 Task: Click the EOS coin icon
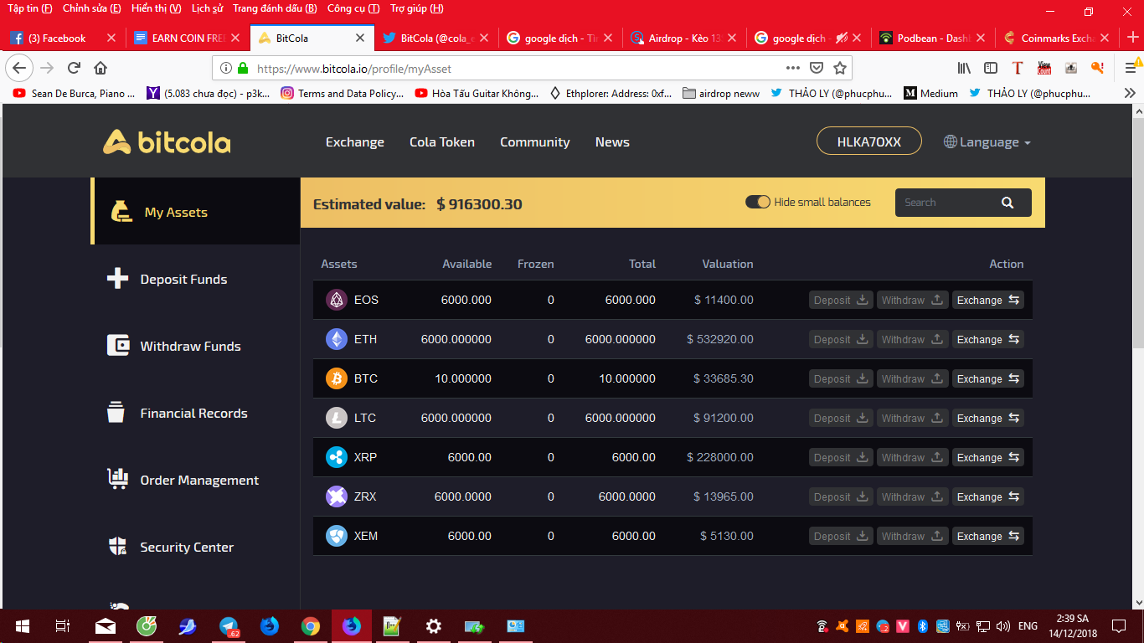336,300
